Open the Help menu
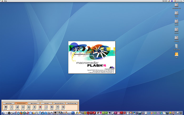 tap(6, 1)
